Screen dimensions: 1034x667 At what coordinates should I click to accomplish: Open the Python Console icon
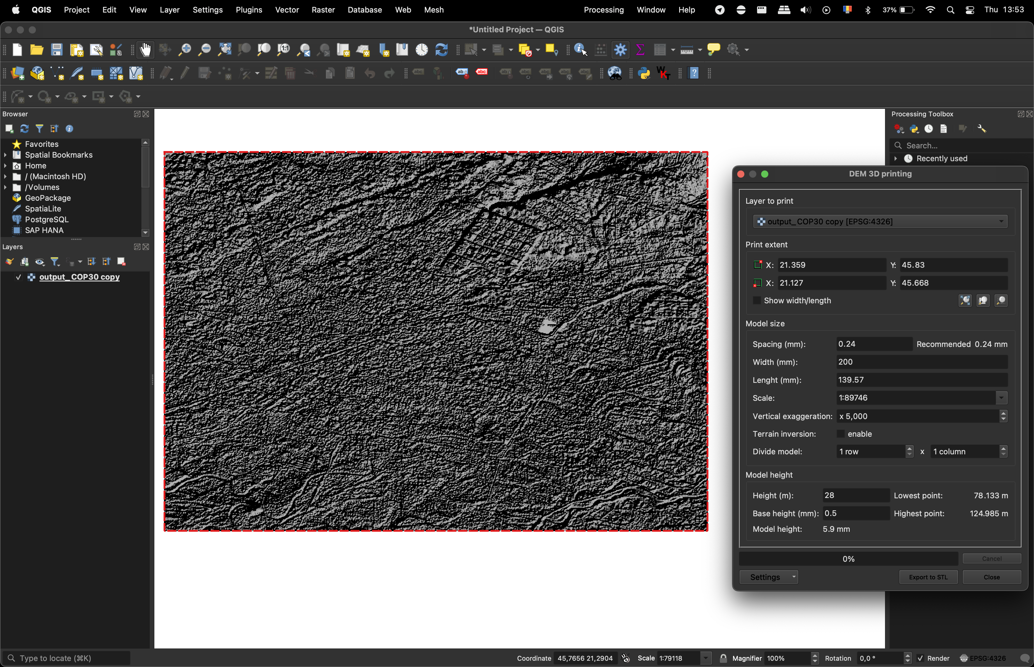[x=644, y=73]
